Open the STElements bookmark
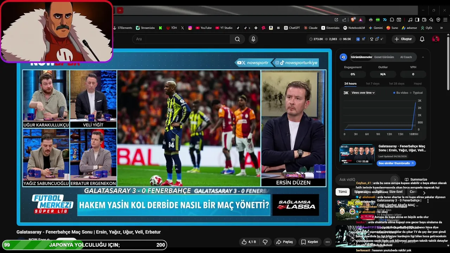450x253 pixels. (123, 28)
